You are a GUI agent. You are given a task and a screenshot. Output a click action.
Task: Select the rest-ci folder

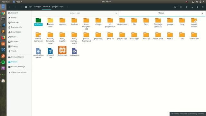170,36
